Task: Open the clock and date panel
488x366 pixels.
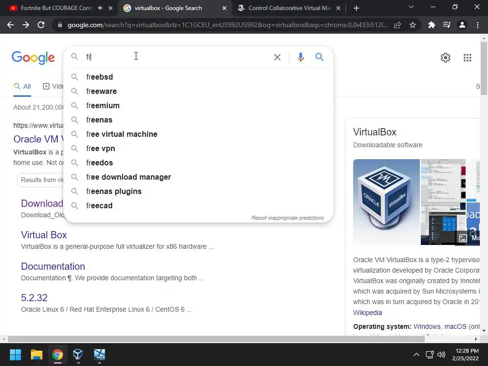Action: (x=466, y=355)
